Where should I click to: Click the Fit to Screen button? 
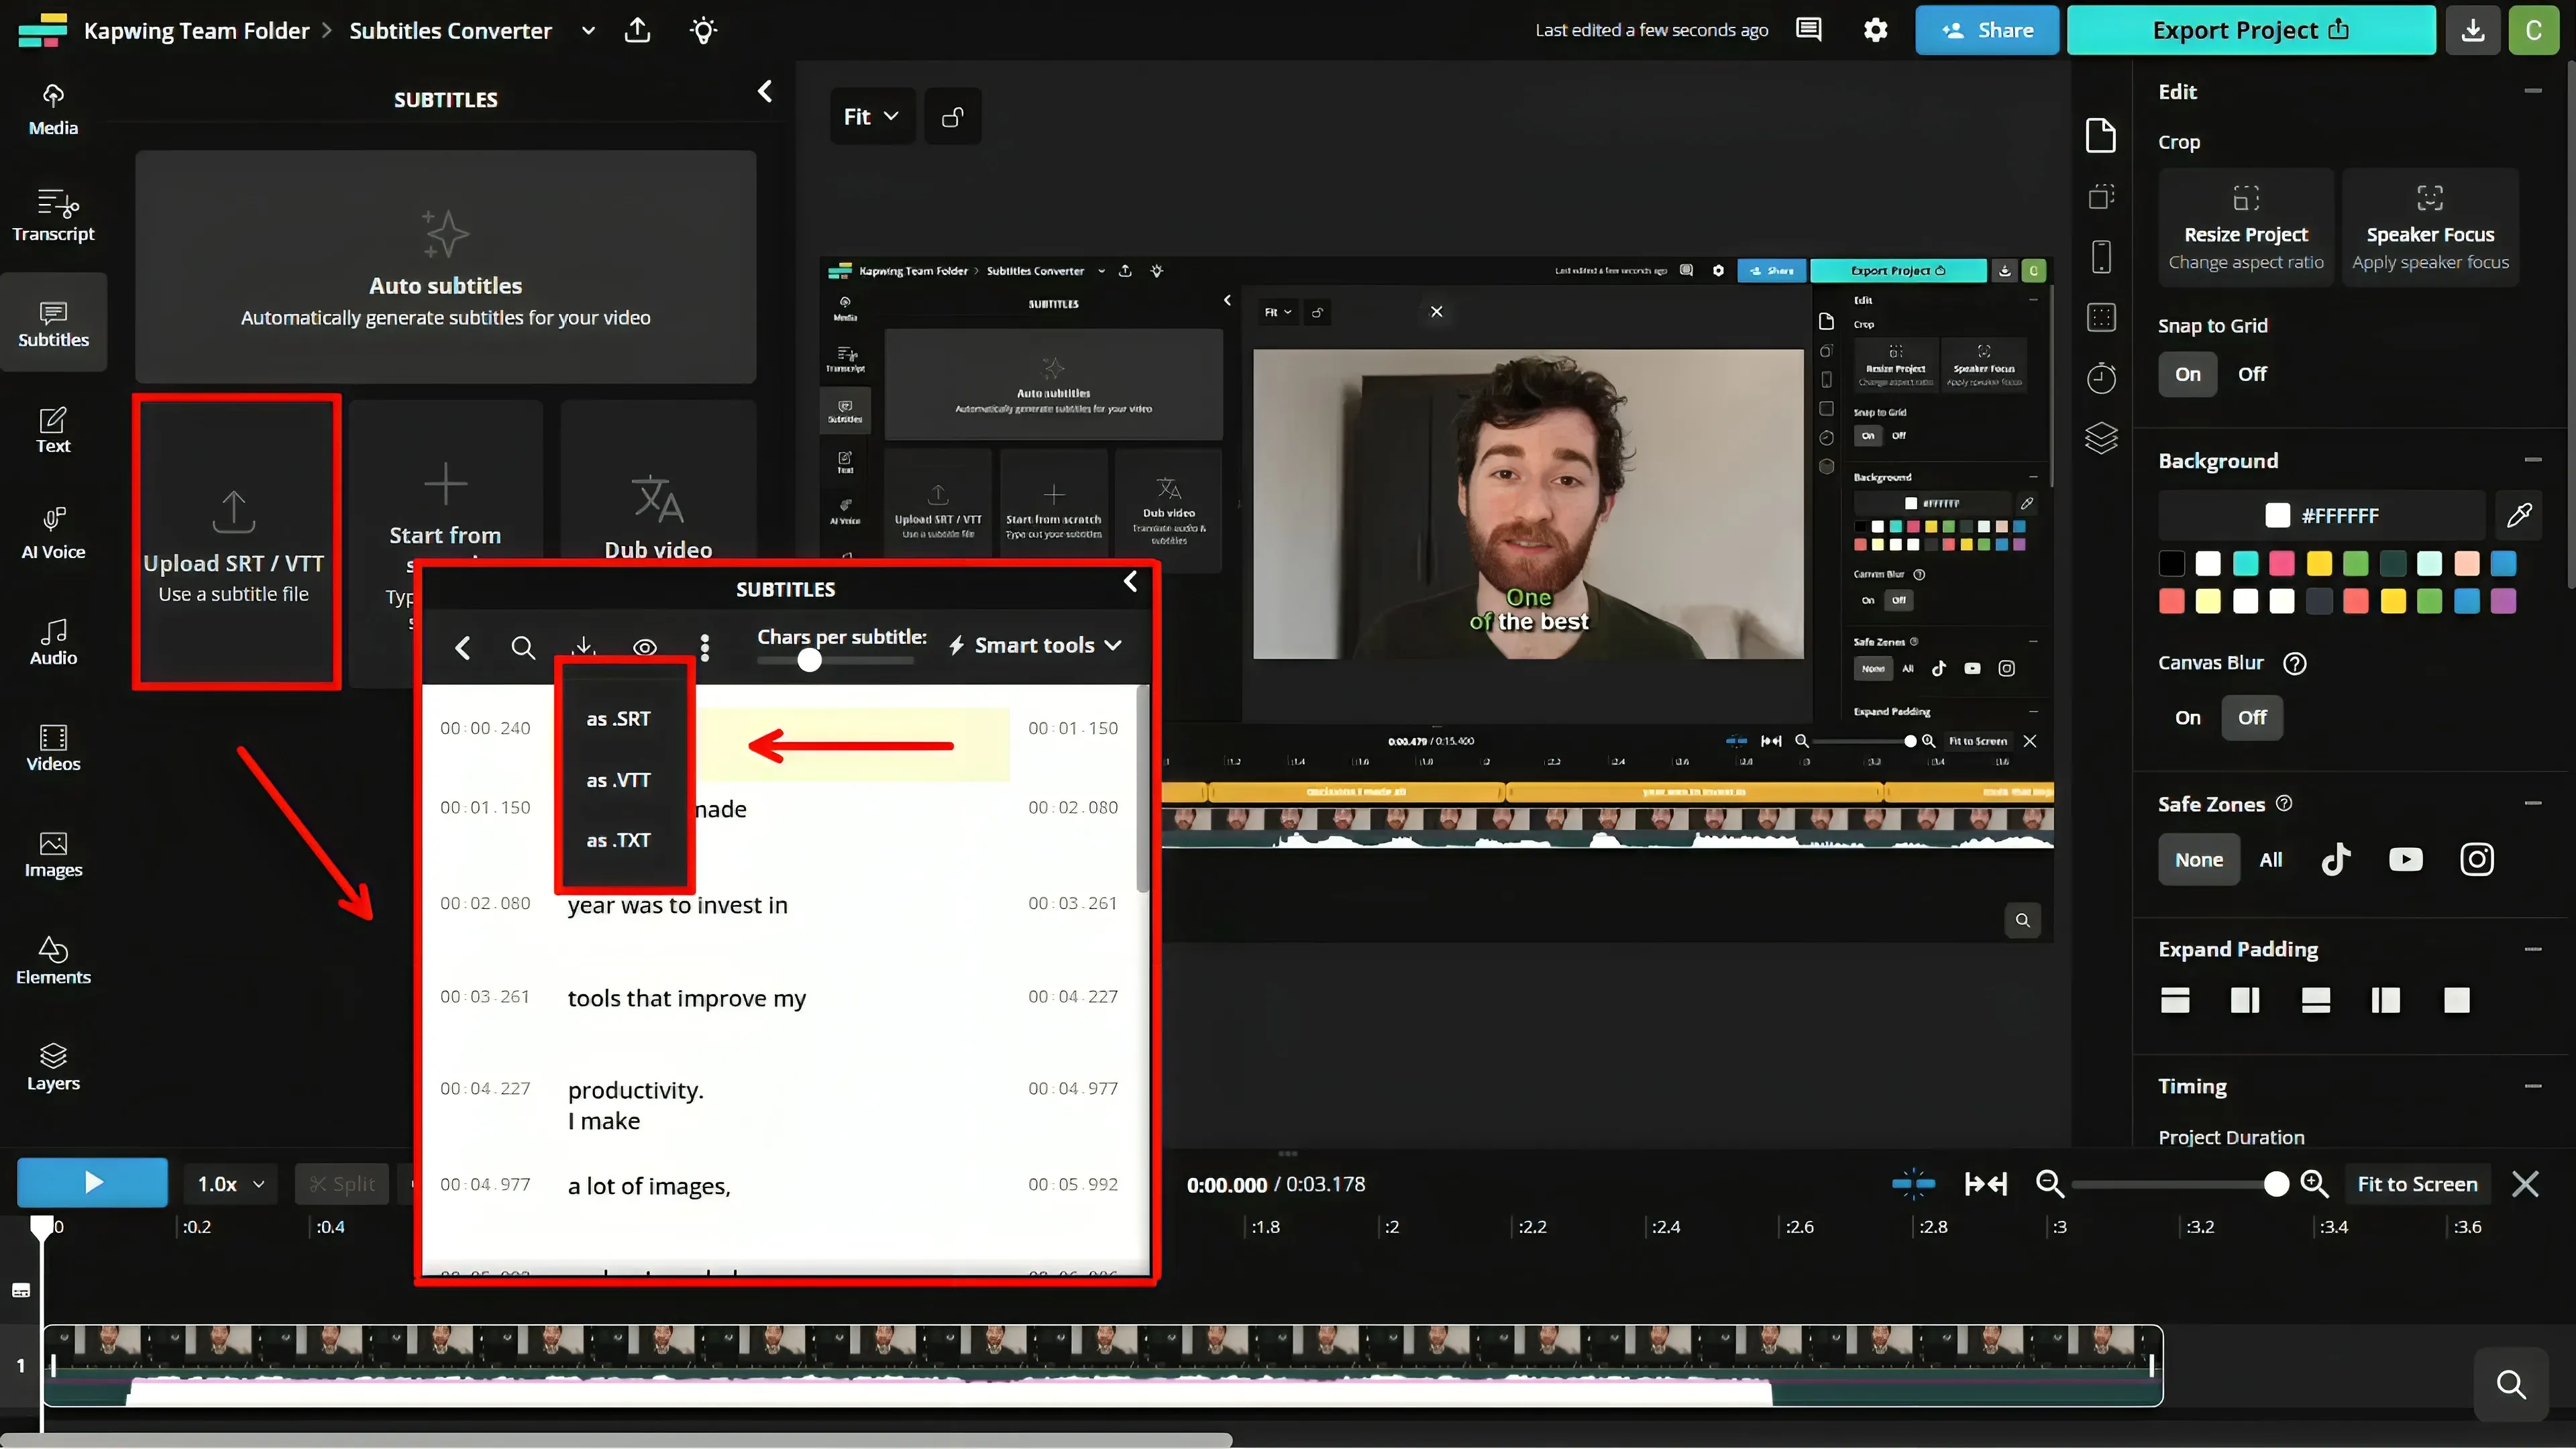pyautogui.click(x=2418, y=1183)
